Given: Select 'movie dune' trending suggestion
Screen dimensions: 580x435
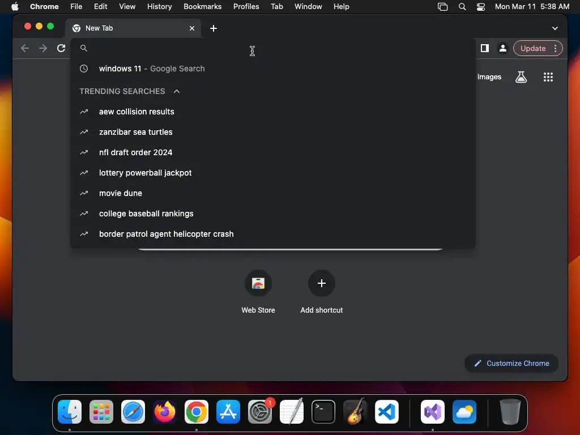Looking at the screenshot, I should [x=272, y=193].
